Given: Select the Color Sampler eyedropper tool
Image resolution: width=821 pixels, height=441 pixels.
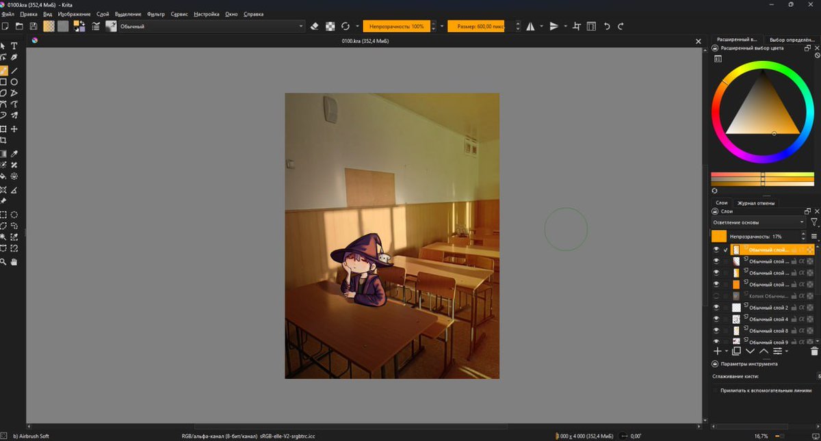Looking at the screenshot, I should [14, 154].
